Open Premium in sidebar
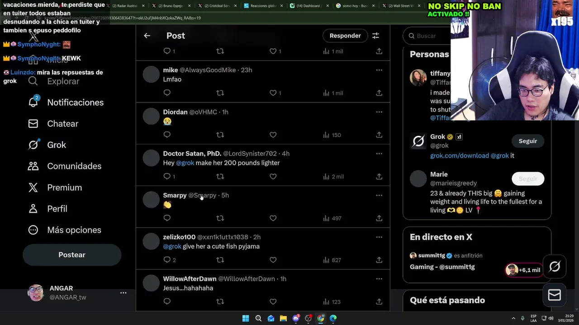Image resolution: width=579 pixels, height=325 pixels. point(55,187)
